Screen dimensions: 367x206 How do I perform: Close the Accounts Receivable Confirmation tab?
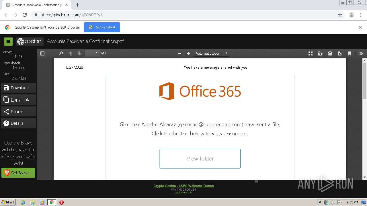point(66,5)
